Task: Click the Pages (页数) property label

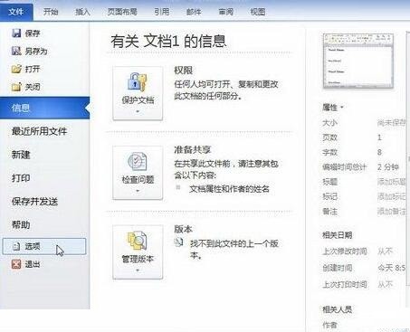Action: coord(330,138)
